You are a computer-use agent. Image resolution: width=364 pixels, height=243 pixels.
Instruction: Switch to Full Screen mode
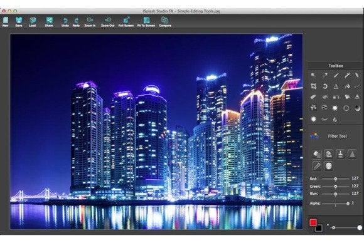click(126, 22)
